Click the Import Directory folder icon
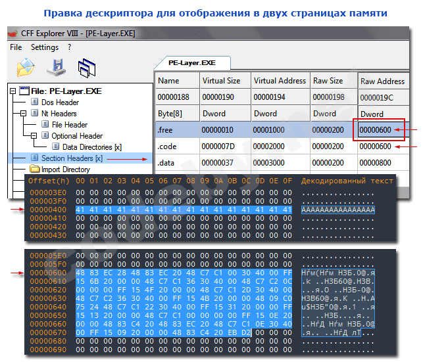The width and height of the screenshot is (423, 362). [34, 169]
